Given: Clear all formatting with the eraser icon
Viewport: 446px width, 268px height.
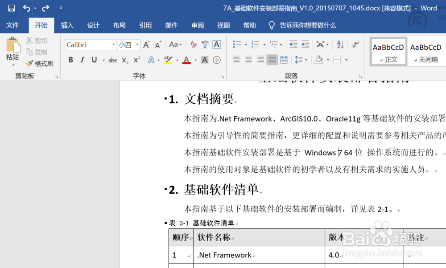Looking at the screenshot, I should (194, 45).
